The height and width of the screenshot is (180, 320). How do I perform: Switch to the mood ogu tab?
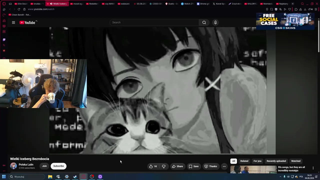pyautogui.click(x=76, y=4)
